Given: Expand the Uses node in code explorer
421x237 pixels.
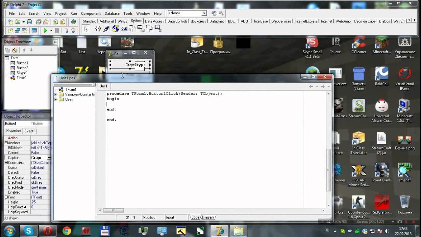Looking at the screenshot, I should pyautogui.click(x=56, y=99).
